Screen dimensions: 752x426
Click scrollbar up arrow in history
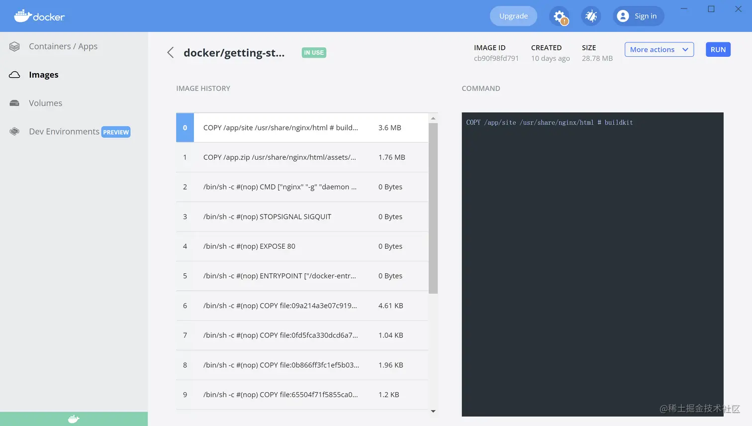pyautogui.click(x=433, y=118)
